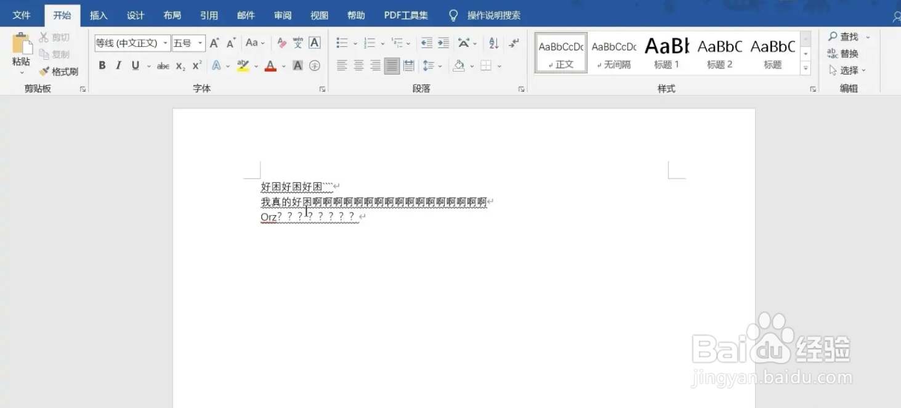The image size is (901, 408).
Task: Switch to the 插入 (Insert) tab
Action: [99, 15]
